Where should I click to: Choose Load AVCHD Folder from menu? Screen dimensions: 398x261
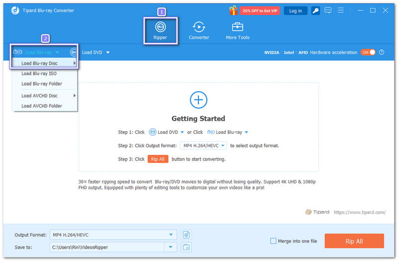(x=41, y=106)
